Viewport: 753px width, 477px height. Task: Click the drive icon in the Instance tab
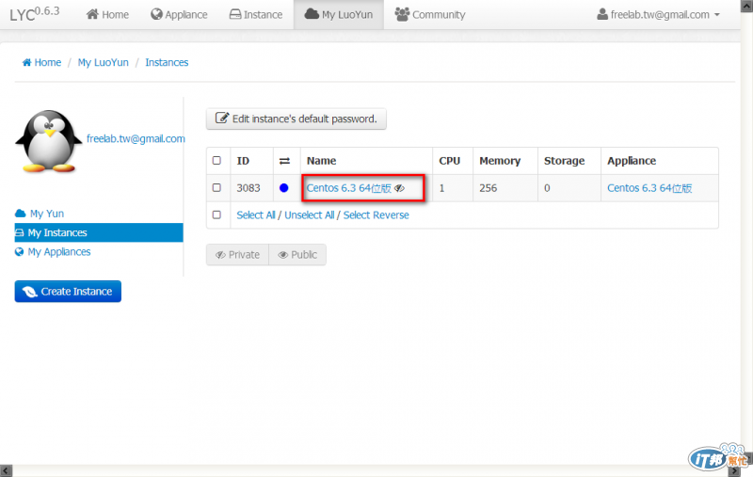(235, 14)
